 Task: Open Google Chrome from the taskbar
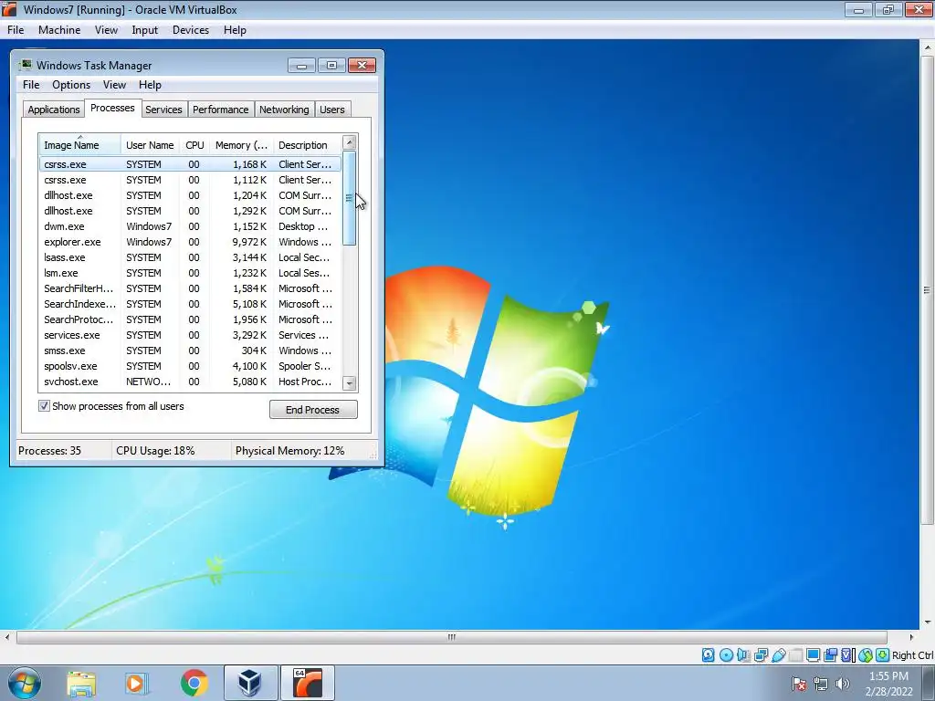[x=194, y=683]
